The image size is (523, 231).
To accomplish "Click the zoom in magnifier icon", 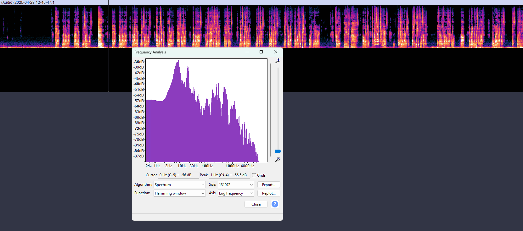I will 278,61.
